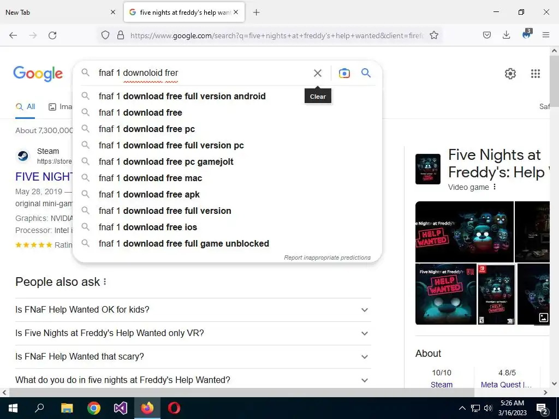Choose the suggestion 'fnaf 1 download free'
The width and height of the screenshot is (559, 419).
click(227, 112)
